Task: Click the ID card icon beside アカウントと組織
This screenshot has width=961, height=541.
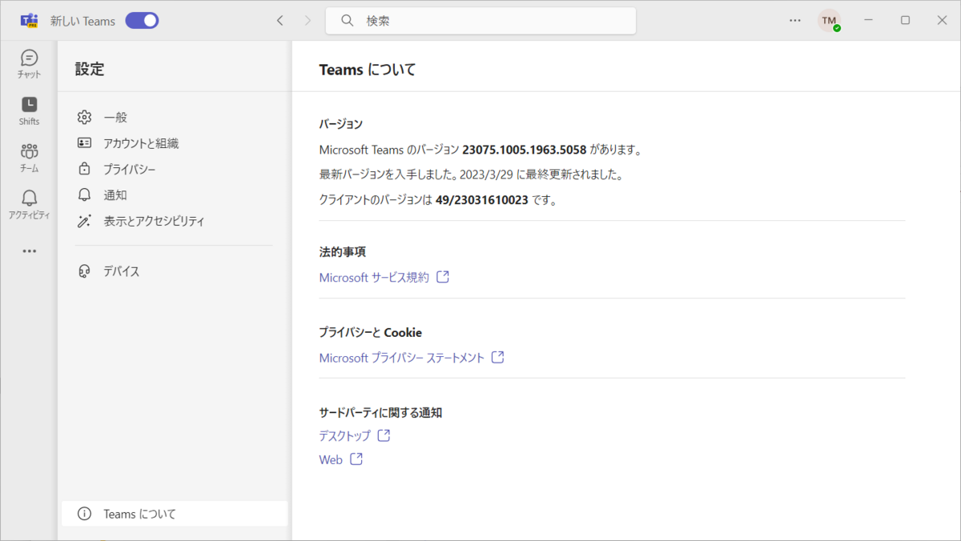Action: tap(84, 143)
